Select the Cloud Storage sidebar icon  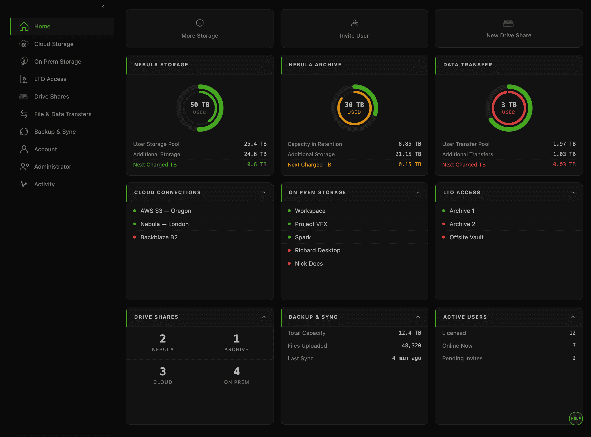[x=24, y=44]
